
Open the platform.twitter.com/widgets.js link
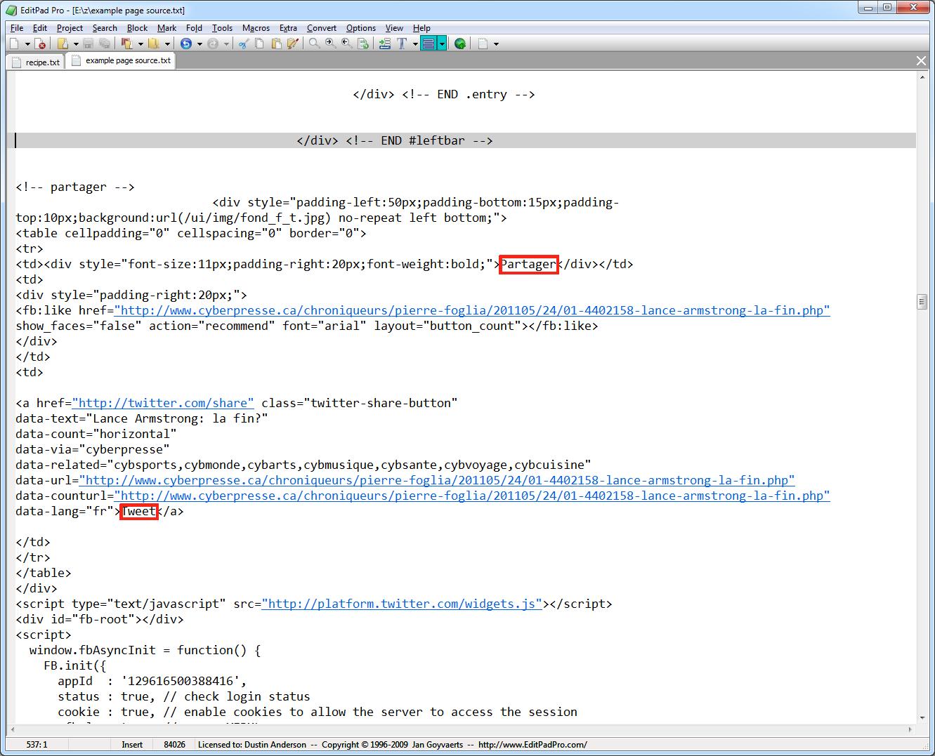pos(402,604)
